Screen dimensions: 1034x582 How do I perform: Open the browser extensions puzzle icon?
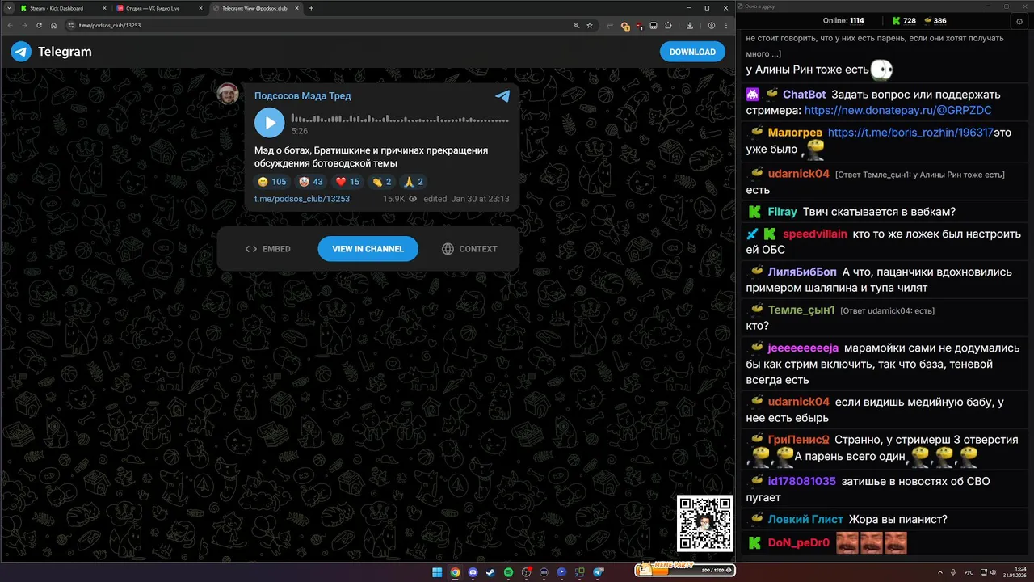coord(668,26)
